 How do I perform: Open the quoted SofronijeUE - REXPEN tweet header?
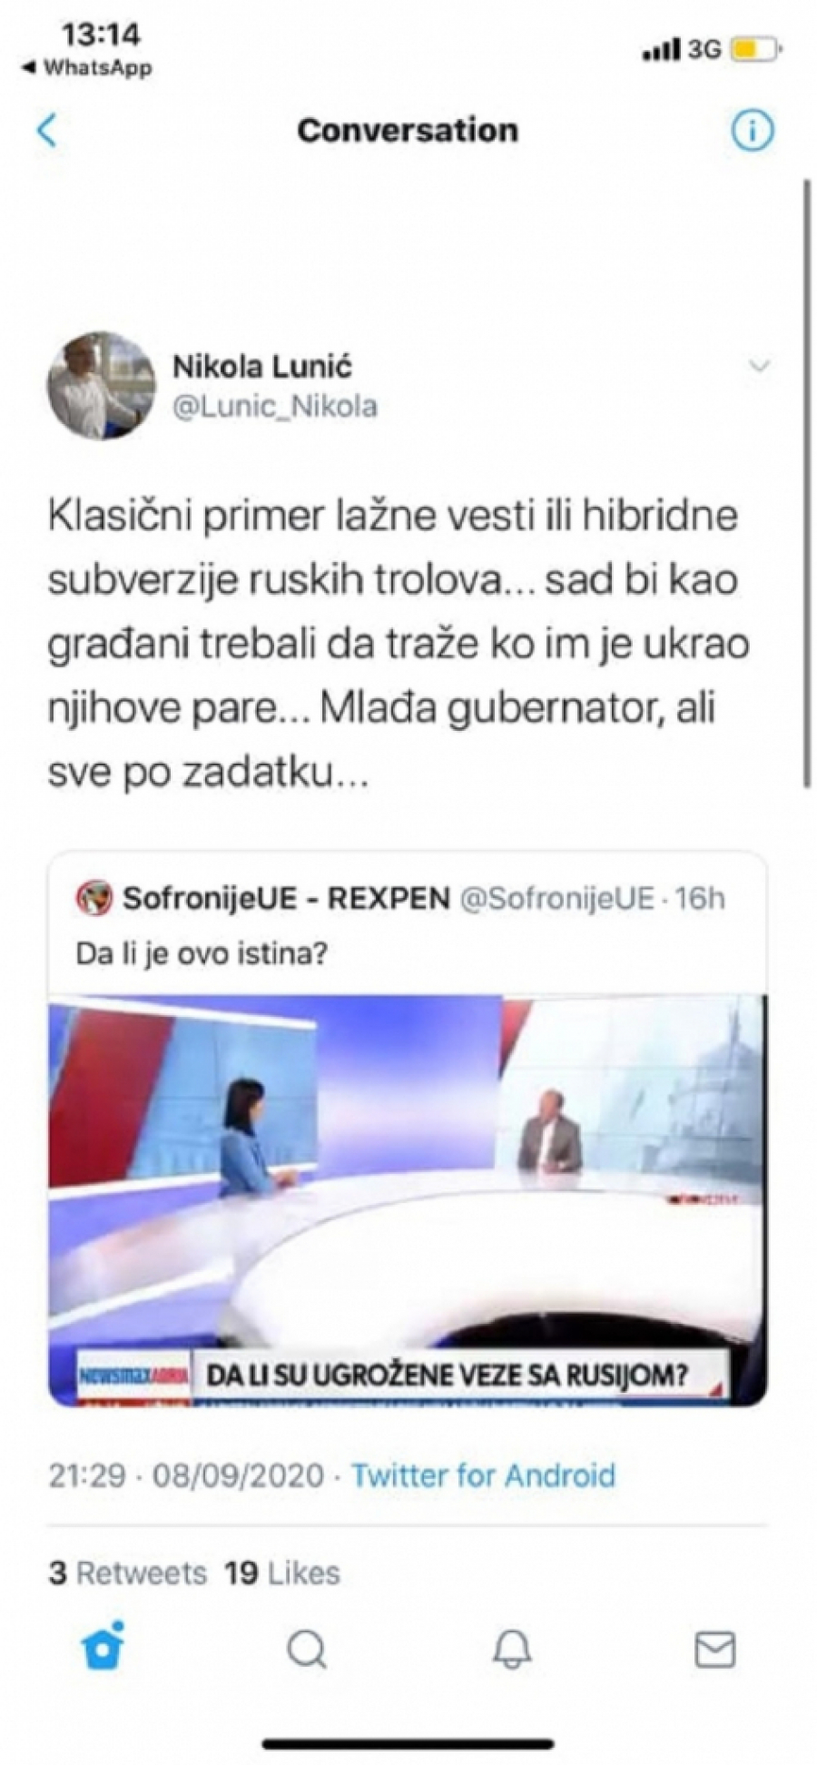[x=400, y=898]
